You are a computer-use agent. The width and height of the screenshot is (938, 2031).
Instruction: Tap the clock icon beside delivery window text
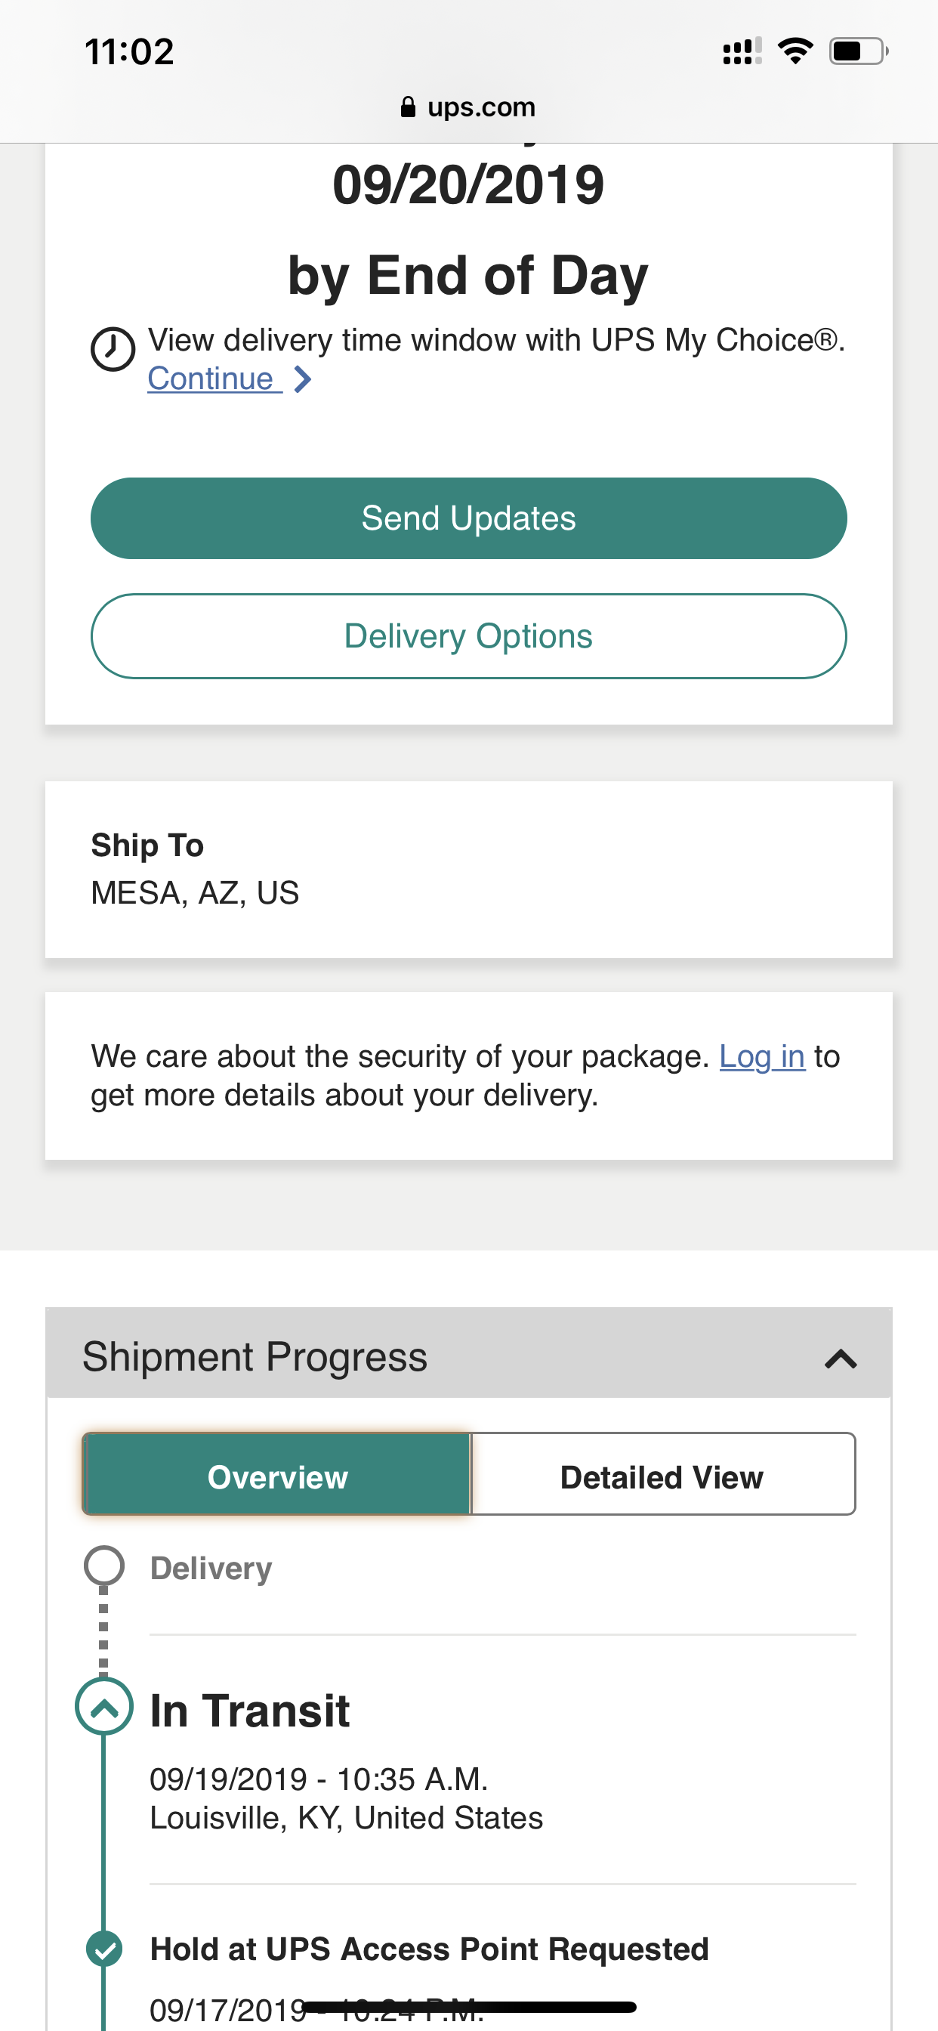point(113,349)
